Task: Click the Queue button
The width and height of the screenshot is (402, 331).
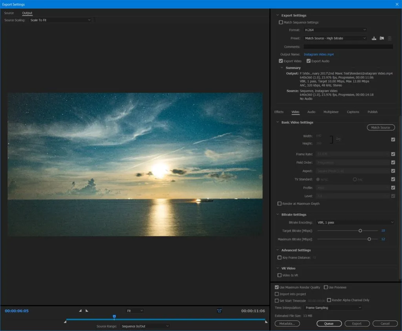Action: pyautogui.click(x=329, y=324)
